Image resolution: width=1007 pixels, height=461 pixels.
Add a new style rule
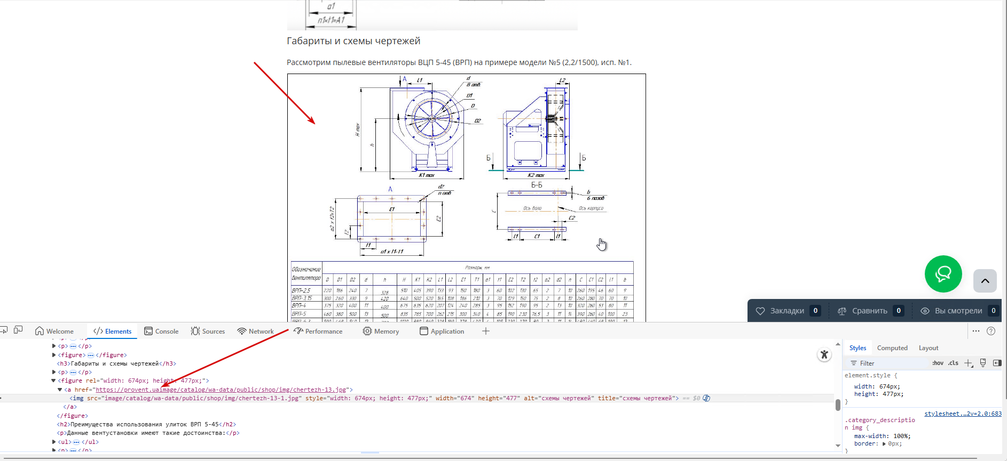(x=969, y=363)
